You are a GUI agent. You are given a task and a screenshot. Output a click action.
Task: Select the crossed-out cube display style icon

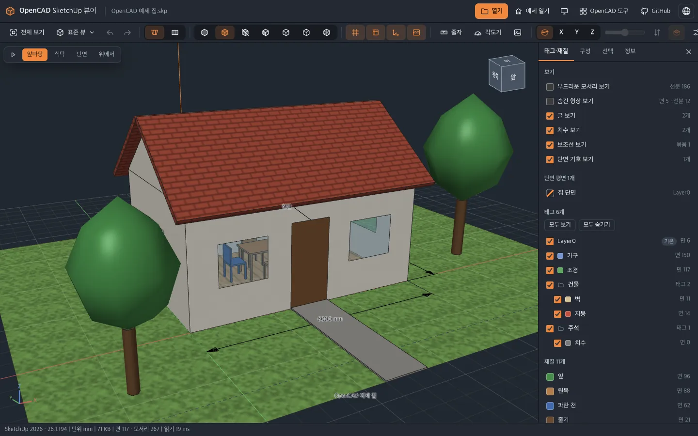(x=245, y=32)
